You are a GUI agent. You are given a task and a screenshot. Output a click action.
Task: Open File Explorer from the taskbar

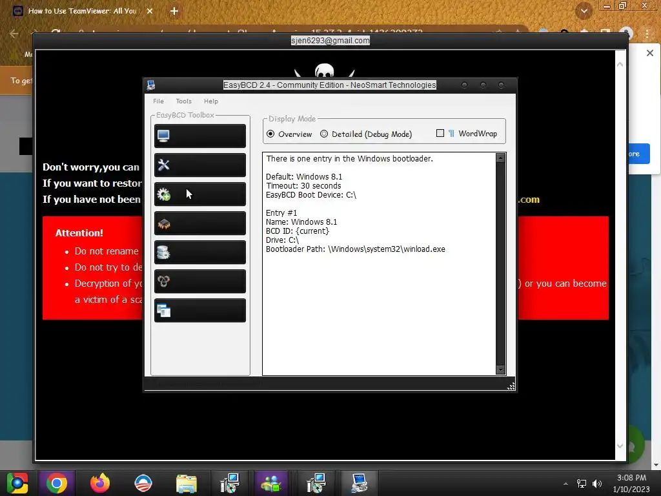(x=187, y=483)
